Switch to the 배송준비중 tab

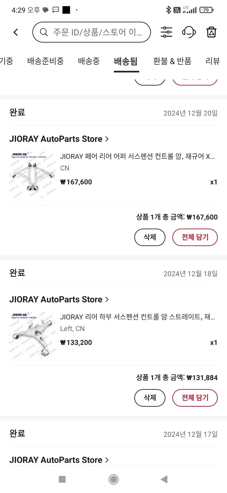pyautogui.click(x=46, y=61)
